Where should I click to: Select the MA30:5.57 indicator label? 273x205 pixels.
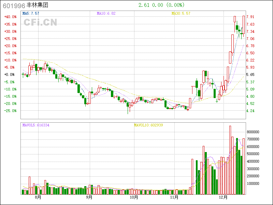tap(181, 14)
